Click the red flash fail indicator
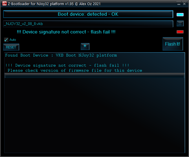The height and width of the screenshot is (157, 189). tap(180, 32)
